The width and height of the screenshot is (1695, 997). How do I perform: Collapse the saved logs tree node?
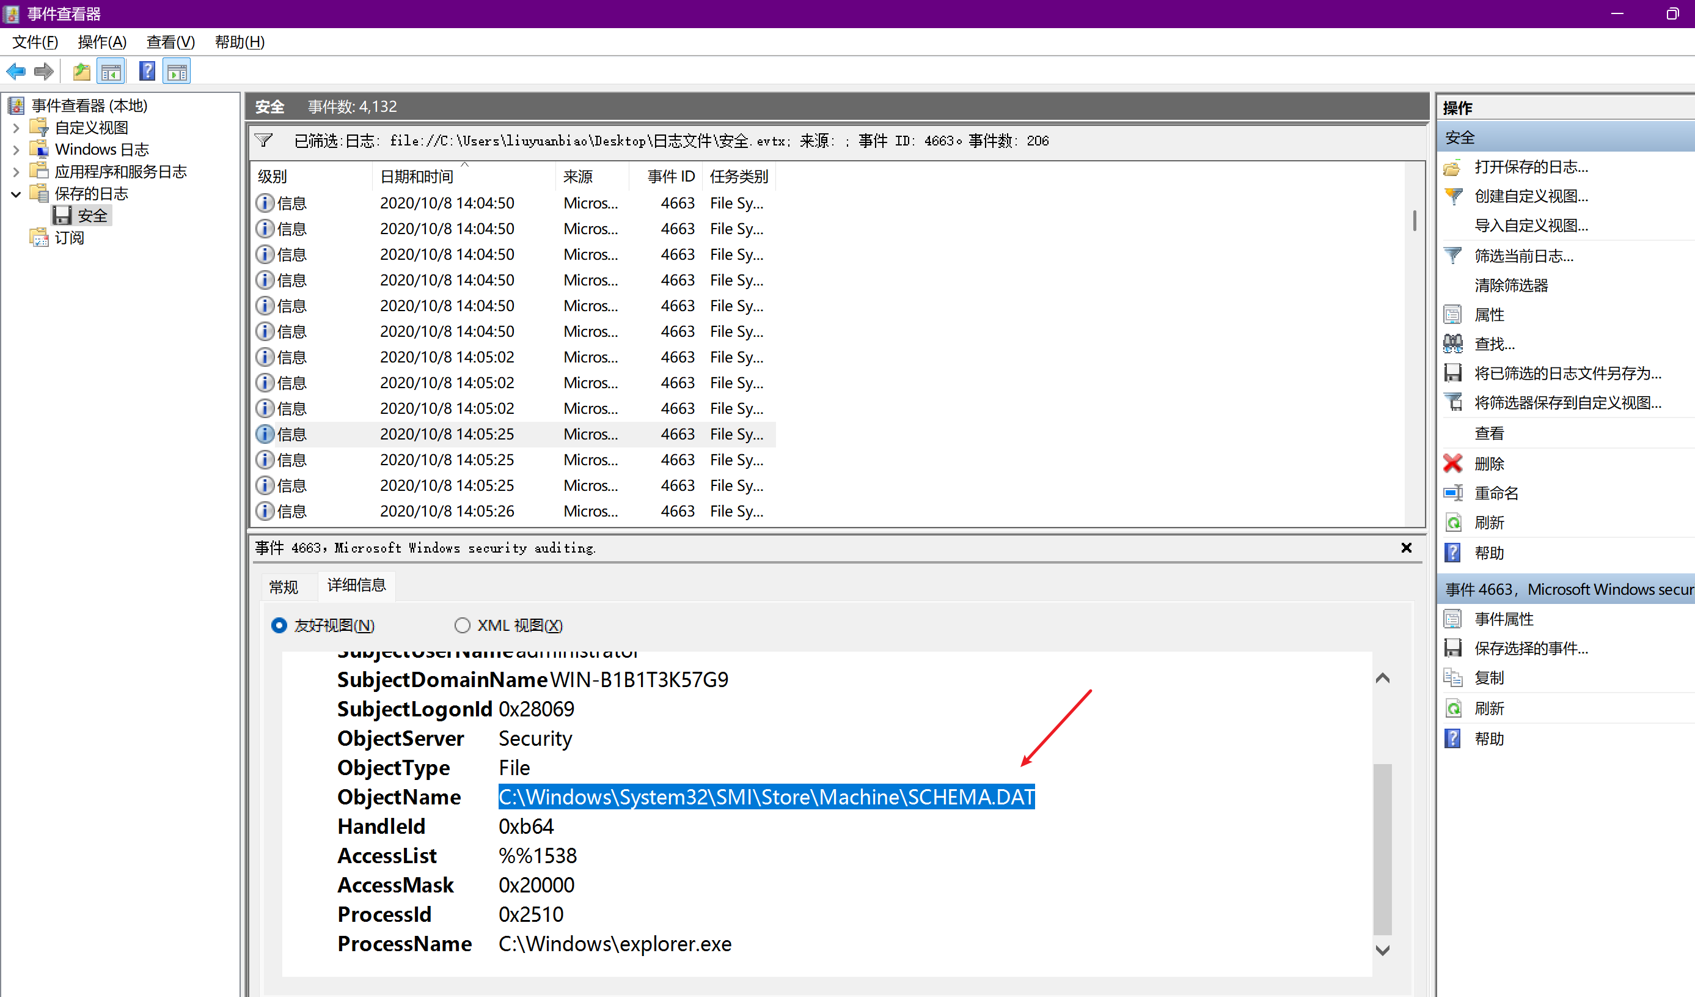[x=16, y=194]
